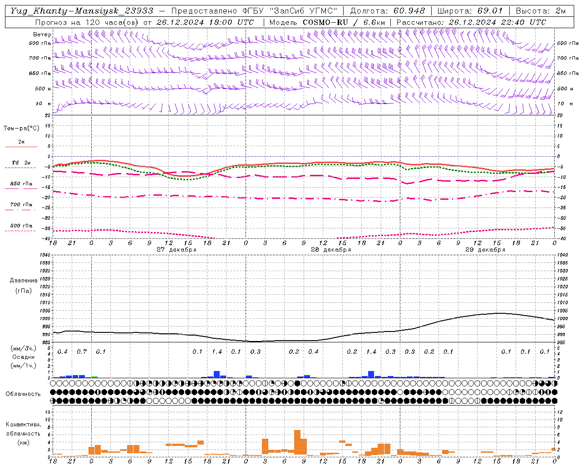Screen dimensions: 581x465
Task: Click the '850 гПа' temperature legend label
Action: click(21, 184)
